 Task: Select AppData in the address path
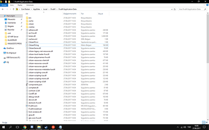[x=37, y=9]
